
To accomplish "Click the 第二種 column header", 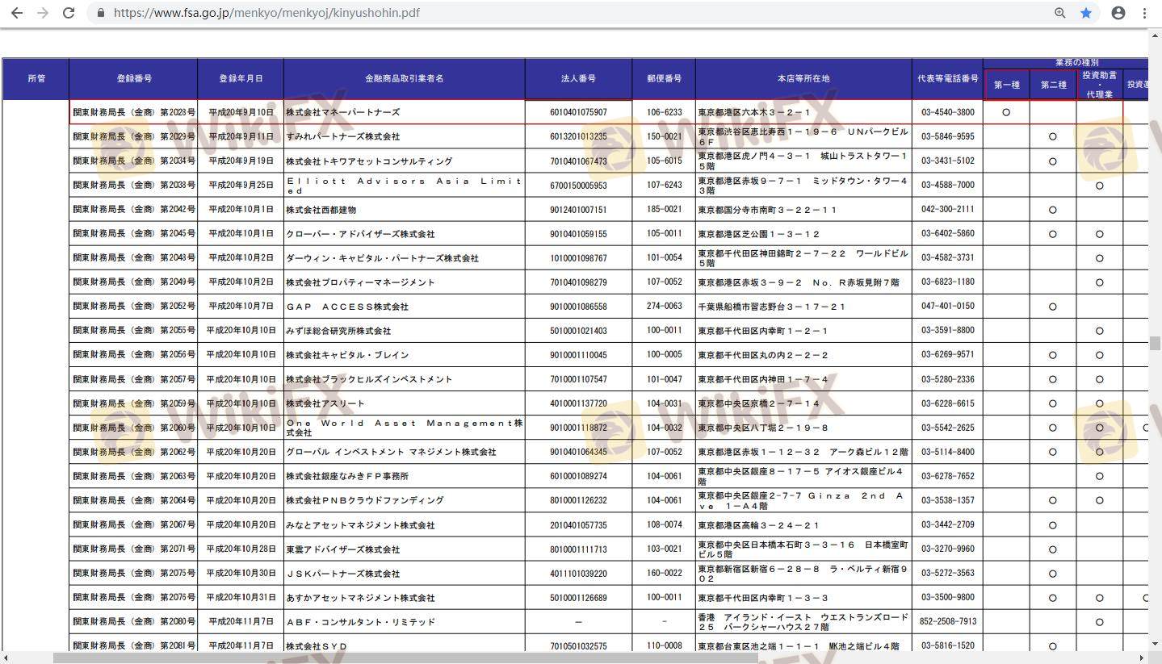I will [1053, 85].
